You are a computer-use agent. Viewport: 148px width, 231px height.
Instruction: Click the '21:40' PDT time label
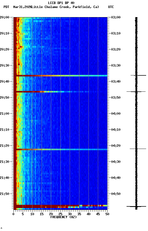(x=5, y=178)
